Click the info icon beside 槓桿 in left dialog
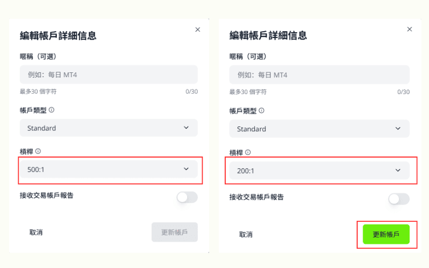The image size is (429, 268). click(x=38, y=151)
